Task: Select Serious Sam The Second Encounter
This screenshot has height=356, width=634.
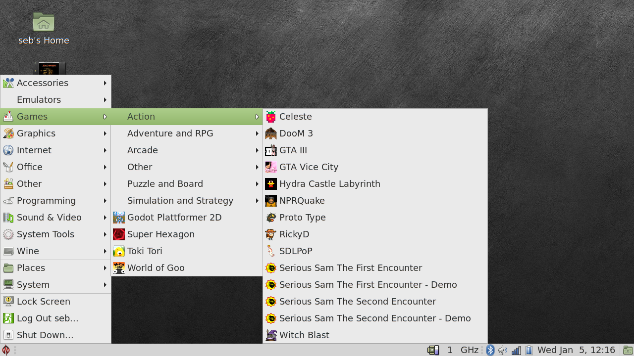Action: 357,302
